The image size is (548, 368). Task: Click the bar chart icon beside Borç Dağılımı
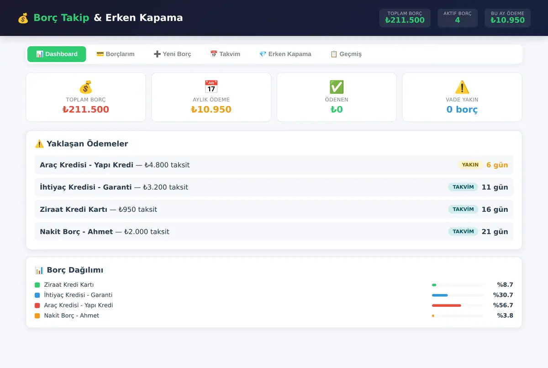[40, 270]
